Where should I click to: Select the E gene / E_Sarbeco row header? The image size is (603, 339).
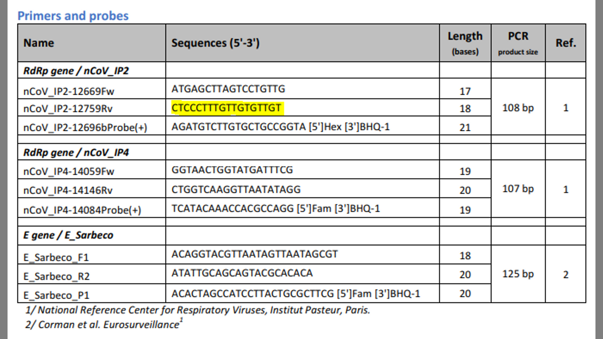pos(68,235)
